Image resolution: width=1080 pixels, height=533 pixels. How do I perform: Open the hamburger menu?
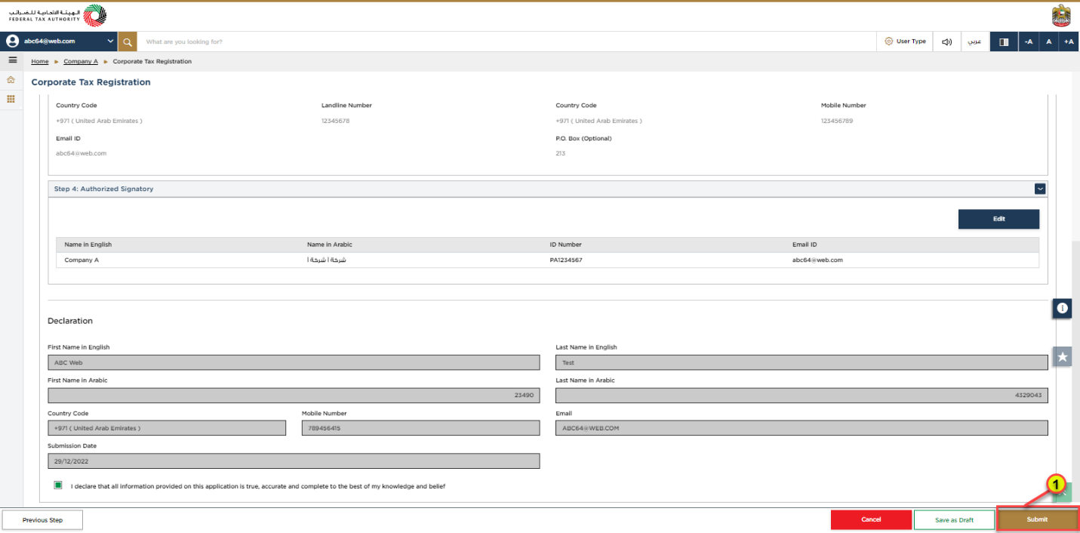[12, 60]
